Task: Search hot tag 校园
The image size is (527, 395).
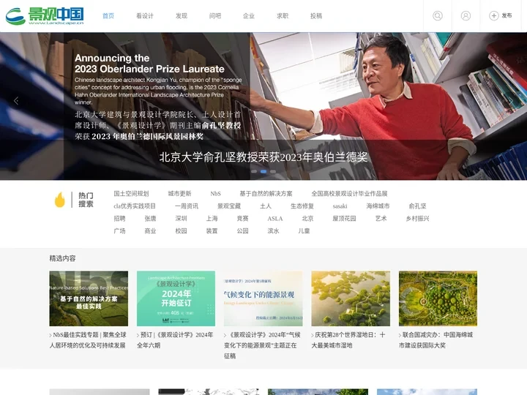Action: point(181,230)
